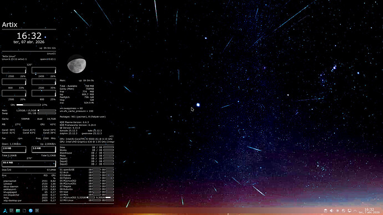
Task: Select the 11 PCLinuxOS3 disk entry
Action: [x=87, y=197]
